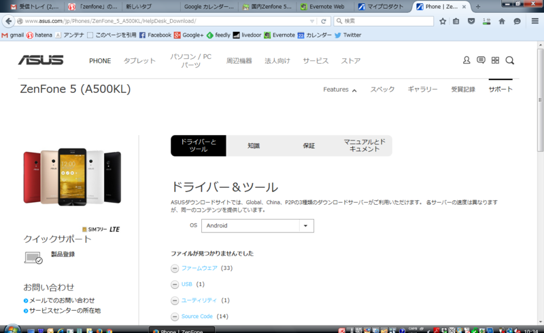Open the ASUS message feedback icon
The width and height of the screenshot is (544, 333).
pyautogui.click(x=481, y=60)
